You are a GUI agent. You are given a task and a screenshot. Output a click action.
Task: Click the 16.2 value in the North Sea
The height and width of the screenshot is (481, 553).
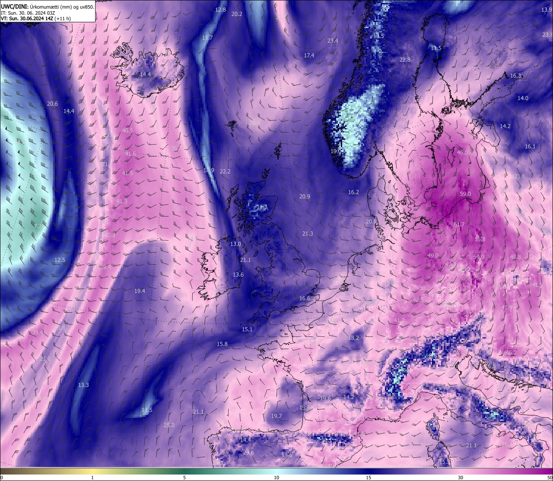tap(353, 192)
